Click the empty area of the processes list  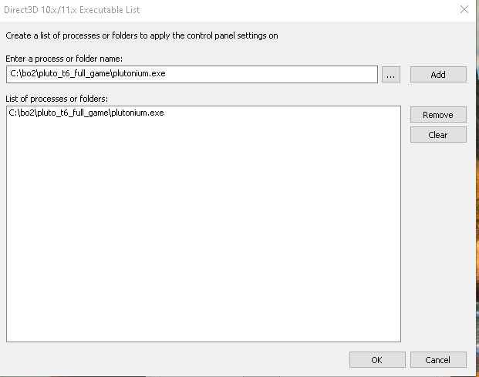203,229
